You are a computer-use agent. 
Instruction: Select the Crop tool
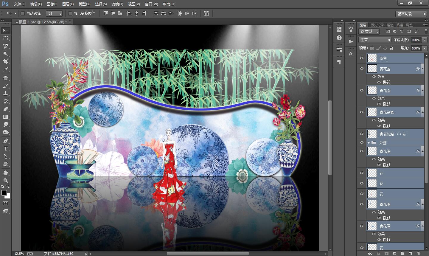[5, 62]
